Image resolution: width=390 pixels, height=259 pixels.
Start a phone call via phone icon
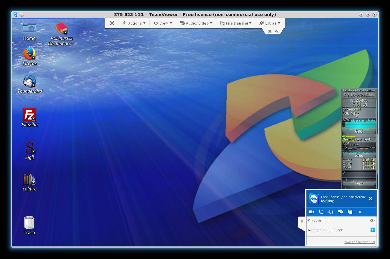321,212
